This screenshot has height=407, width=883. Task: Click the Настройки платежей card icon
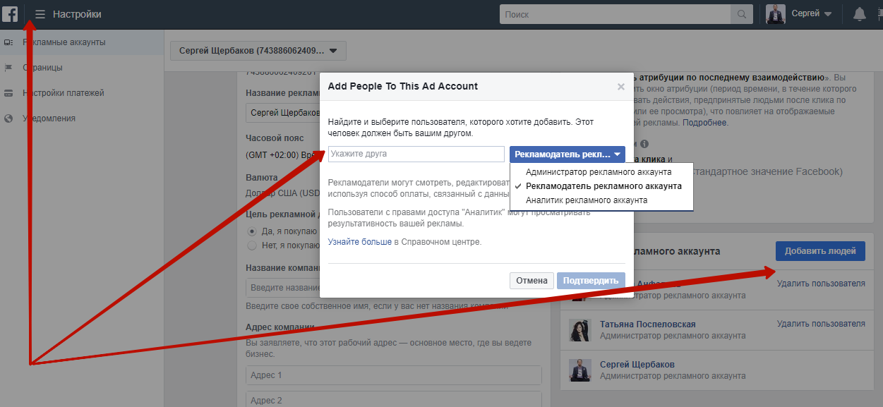tap(8, 93)
